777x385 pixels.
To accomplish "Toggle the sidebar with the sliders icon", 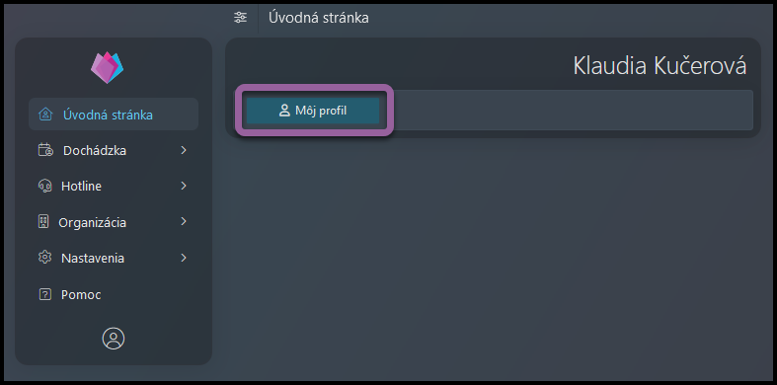I will pos(240,18).
